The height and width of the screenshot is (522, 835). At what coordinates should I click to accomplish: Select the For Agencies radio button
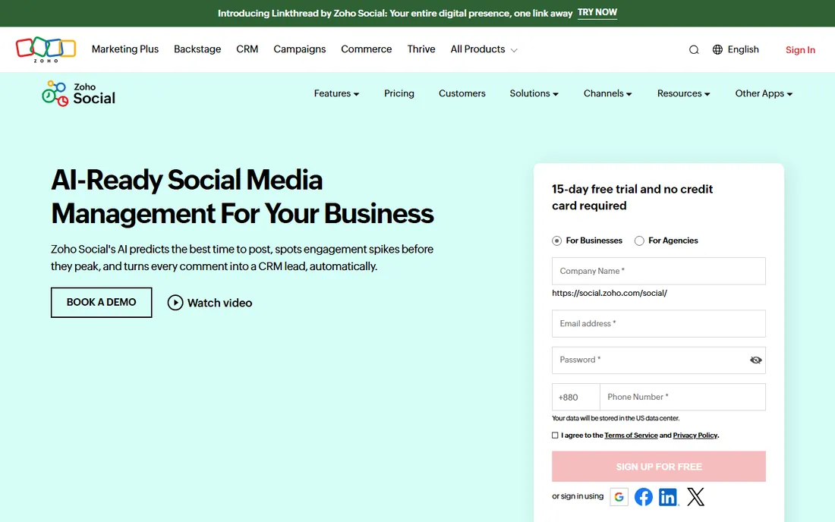pyautogui.click(x=640, y=241)
